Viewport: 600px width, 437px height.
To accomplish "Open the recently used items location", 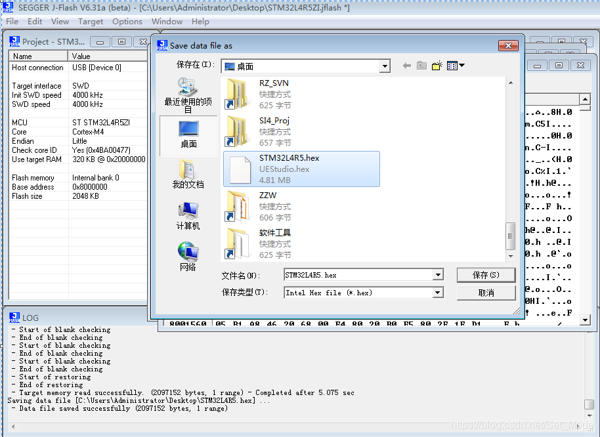I will click(x=188, y=95).
